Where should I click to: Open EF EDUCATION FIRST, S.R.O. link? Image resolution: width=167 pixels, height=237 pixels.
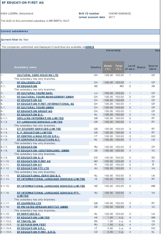click(36, 232)
